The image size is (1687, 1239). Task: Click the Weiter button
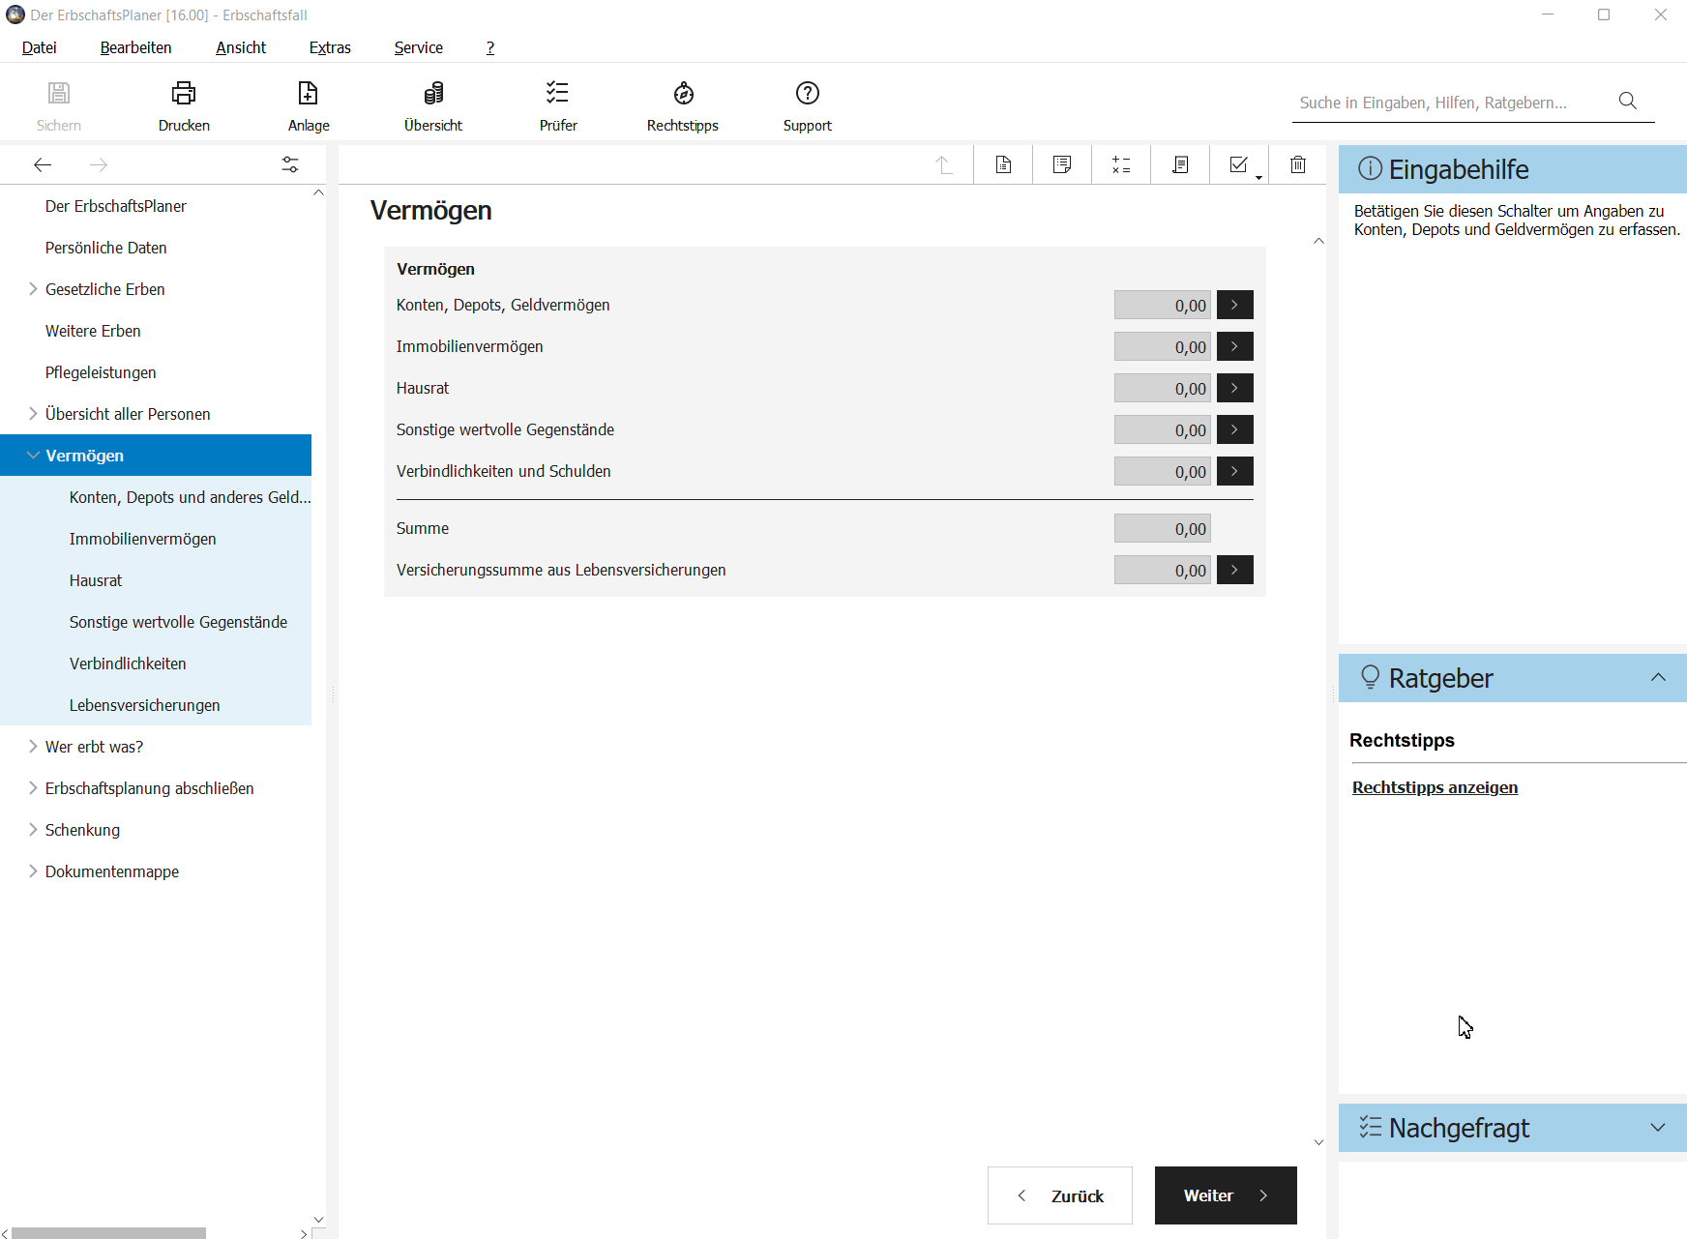(1225, 1195)
